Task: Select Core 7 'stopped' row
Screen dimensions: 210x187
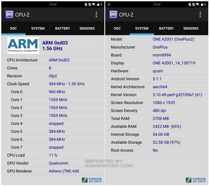Action: point(53,147)
